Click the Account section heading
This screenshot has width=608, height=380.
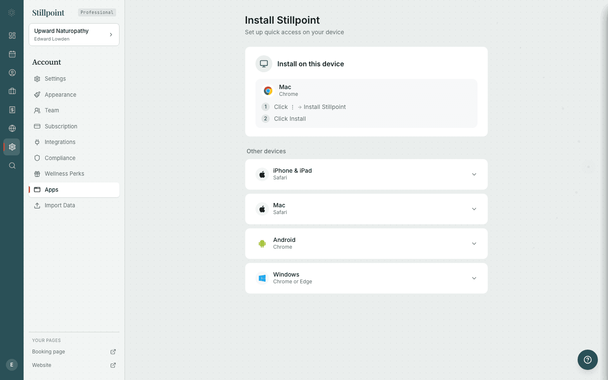46,62
